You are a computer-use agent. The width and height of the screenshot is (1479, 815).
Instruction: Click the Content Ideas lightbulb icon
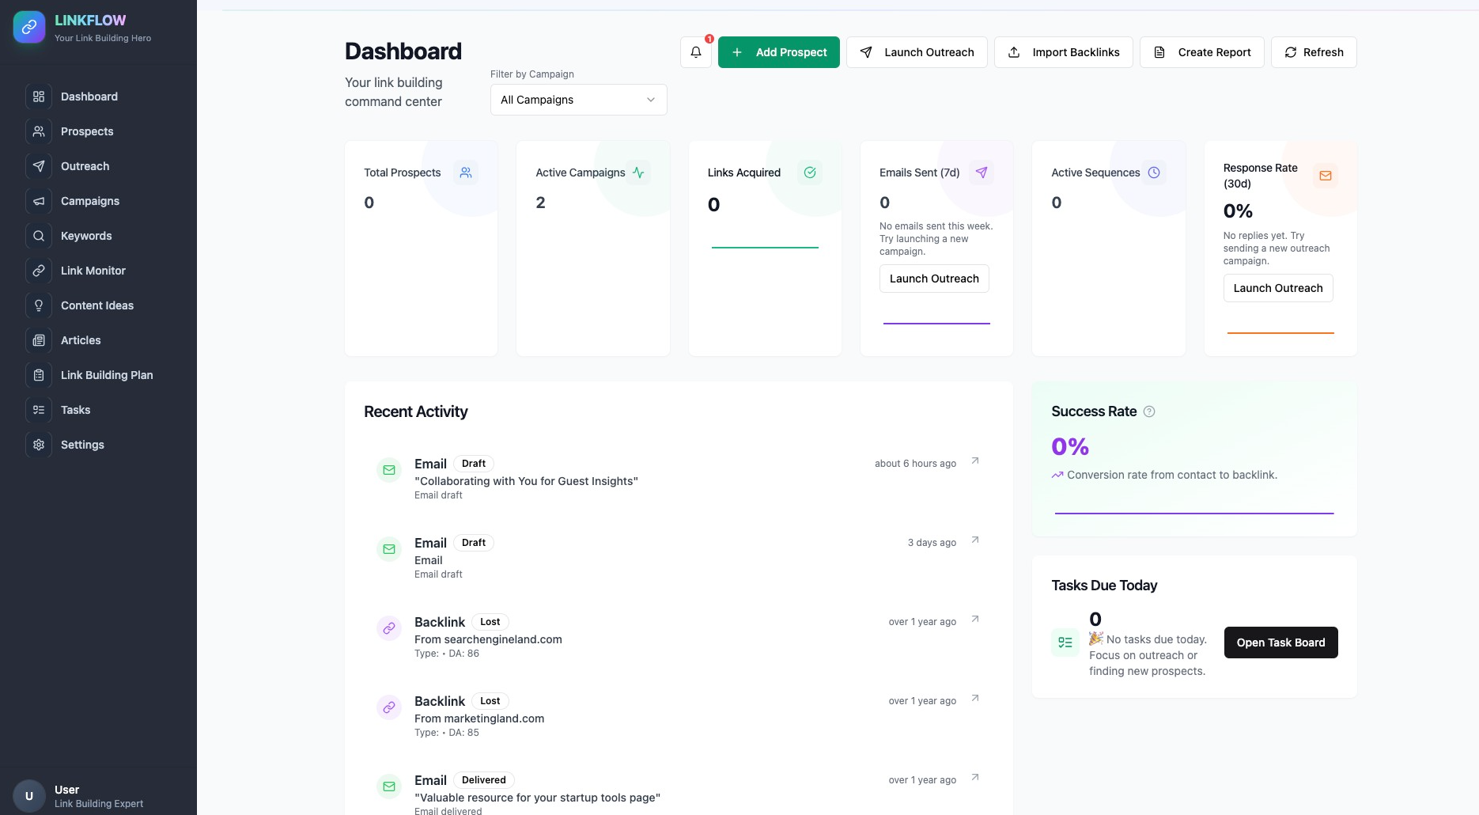pos(39,305)
